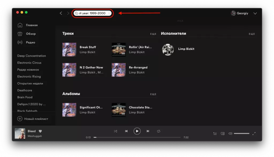Open Обзор from the sidebar
The height and width of the screenshot is (157, 274).
20,34
